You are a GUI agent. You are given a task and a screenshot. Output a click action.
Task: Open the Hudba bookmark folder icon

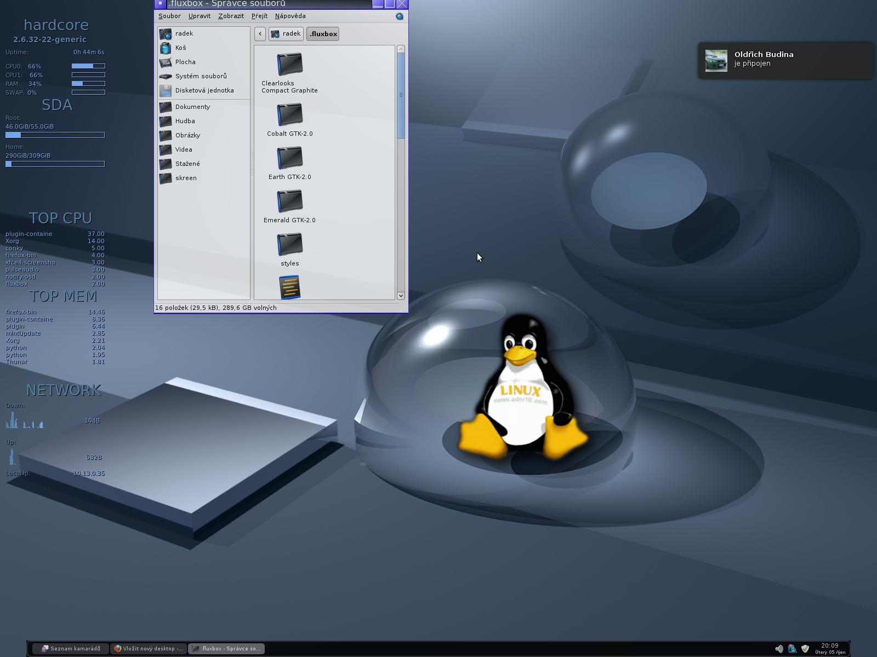(x=166, y=121)
